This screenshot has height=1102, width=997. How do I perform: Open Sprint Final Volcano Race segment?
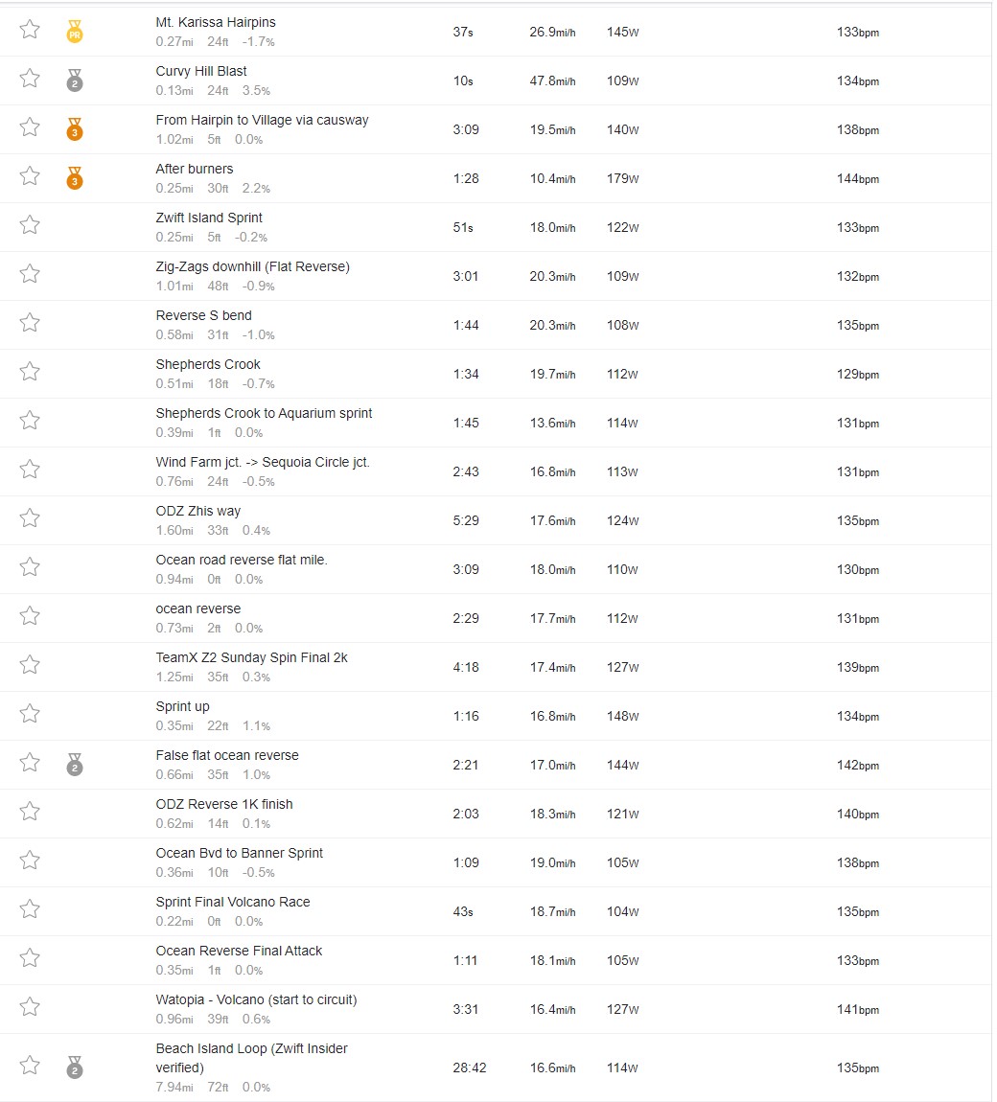click(233, 902)
